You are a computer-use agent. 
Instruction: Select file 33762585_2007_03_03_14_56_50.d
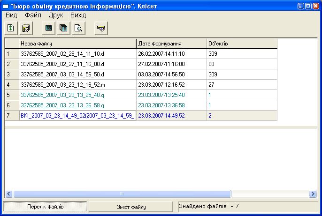77,74
